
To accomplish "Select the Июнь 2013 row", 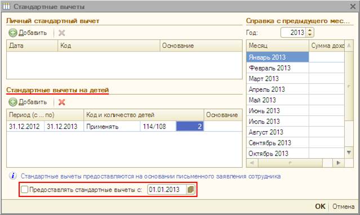I will point(295,111).
